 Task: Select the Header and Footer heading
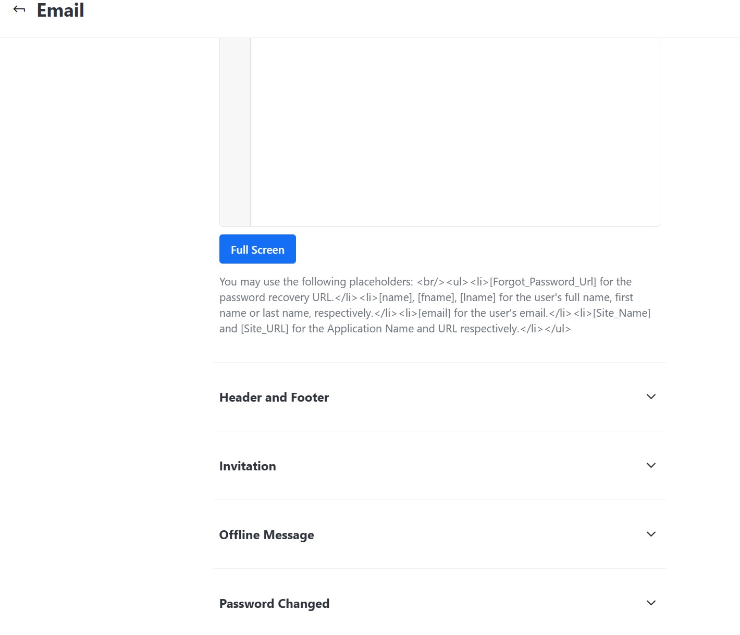pos(274,397)
